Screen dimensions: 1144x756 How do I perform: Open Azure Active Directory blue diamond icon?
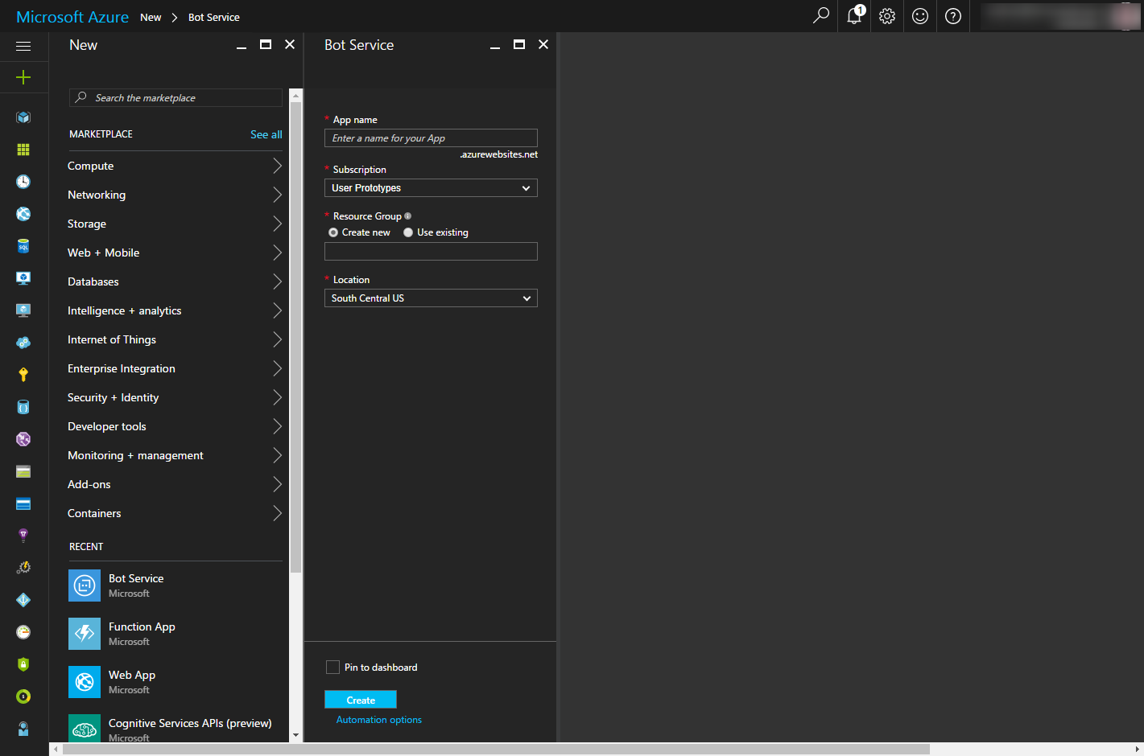point(23,600)
